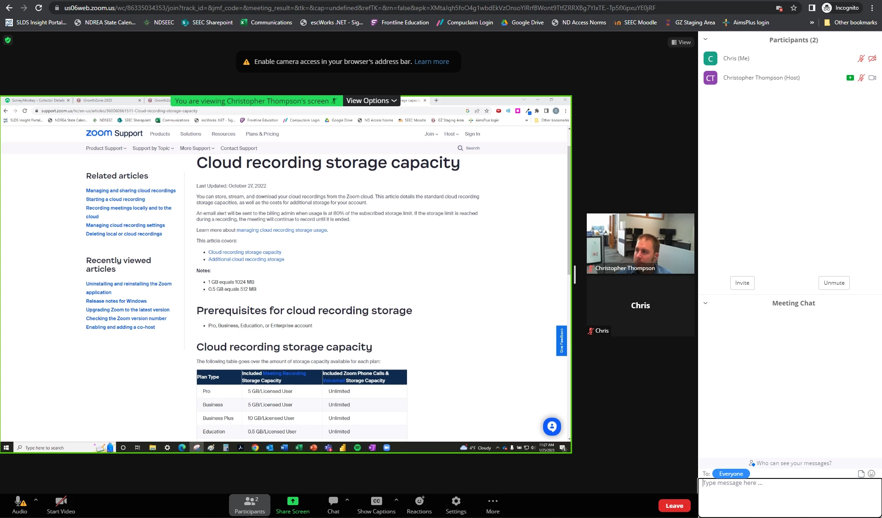Click the browser Back arrow
Screen dimensions: 882x518
coord(9,8)
